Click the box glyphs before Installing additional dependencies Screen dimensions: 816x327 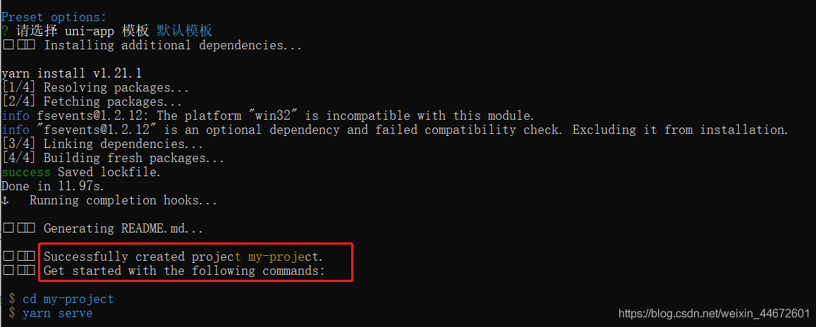click(18, 45)
